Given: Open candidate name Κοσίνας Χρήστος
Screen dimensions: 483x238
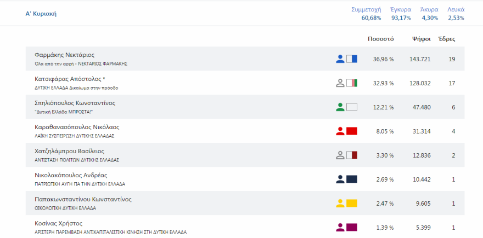Looking at the screenshot, I should tap(58, 223).
